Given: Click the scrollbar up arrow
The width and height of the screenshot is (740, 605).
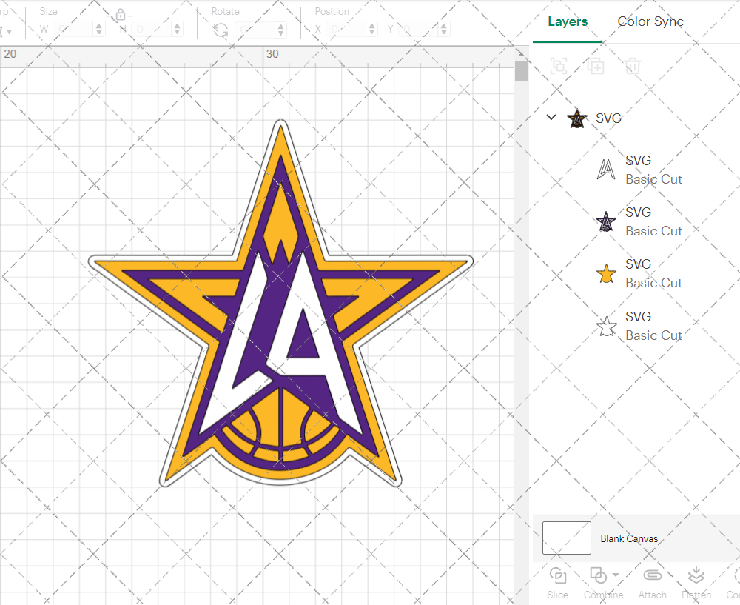Looking at the screenshot, I should click(521, 53).
